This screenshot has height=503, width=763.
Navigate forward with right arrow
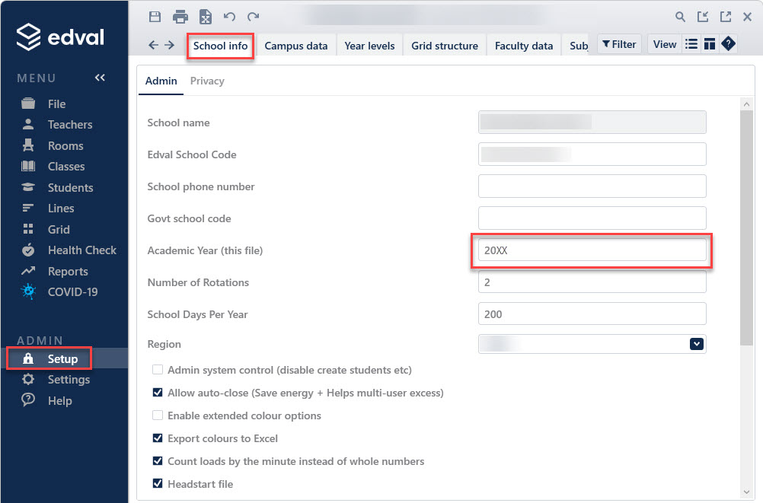(169, 45)
